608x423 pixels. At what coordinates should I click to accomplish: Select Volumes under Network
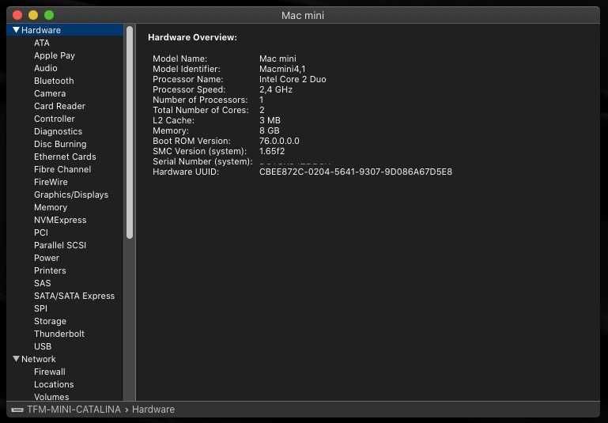pyautogui.click(x=51, y=397)
